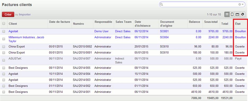The width and height of the screenshot is (248, 101).
Task: Tick checkbox for SAJ/2015/0002 row
Action: [4, 47]
